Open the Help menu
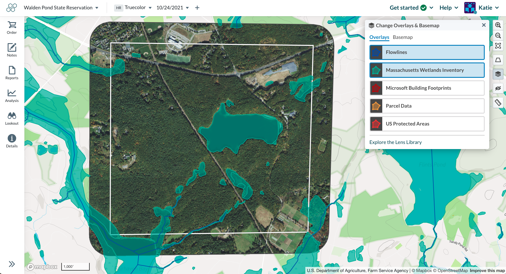 (449, 8)
